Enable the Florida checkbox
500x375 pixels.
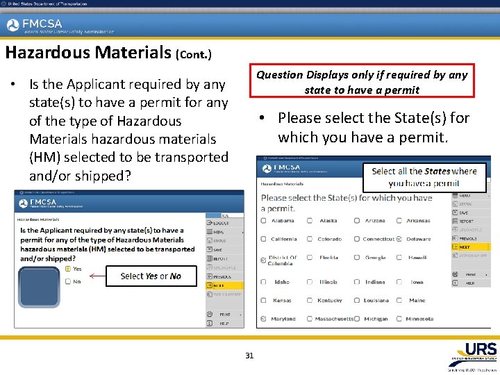tap(309, 258)
